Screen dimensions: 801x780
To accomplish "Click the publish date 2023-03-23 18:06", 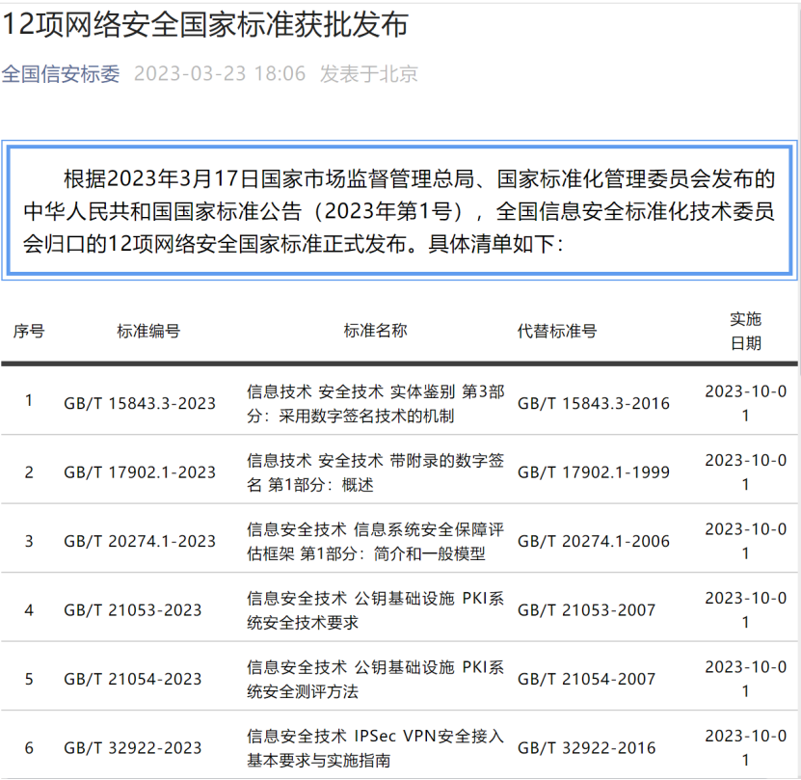I will click(219, 74).
